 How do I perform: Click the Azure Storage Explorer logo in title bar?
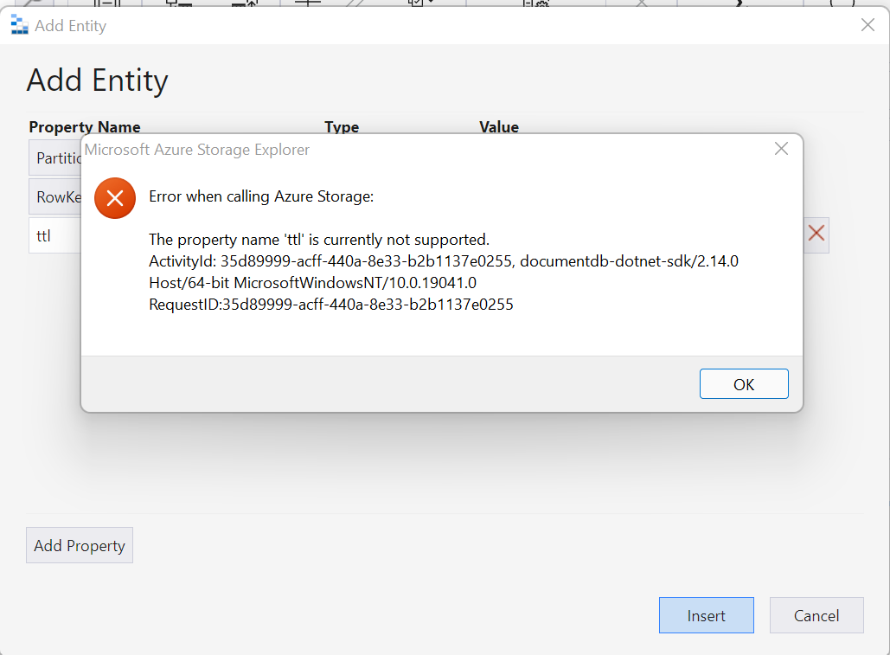coord(18,25)
